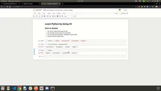161x91 pixels.
Task: Click the red extension icon in Chrome toolbar
Action: click(139, 7)
